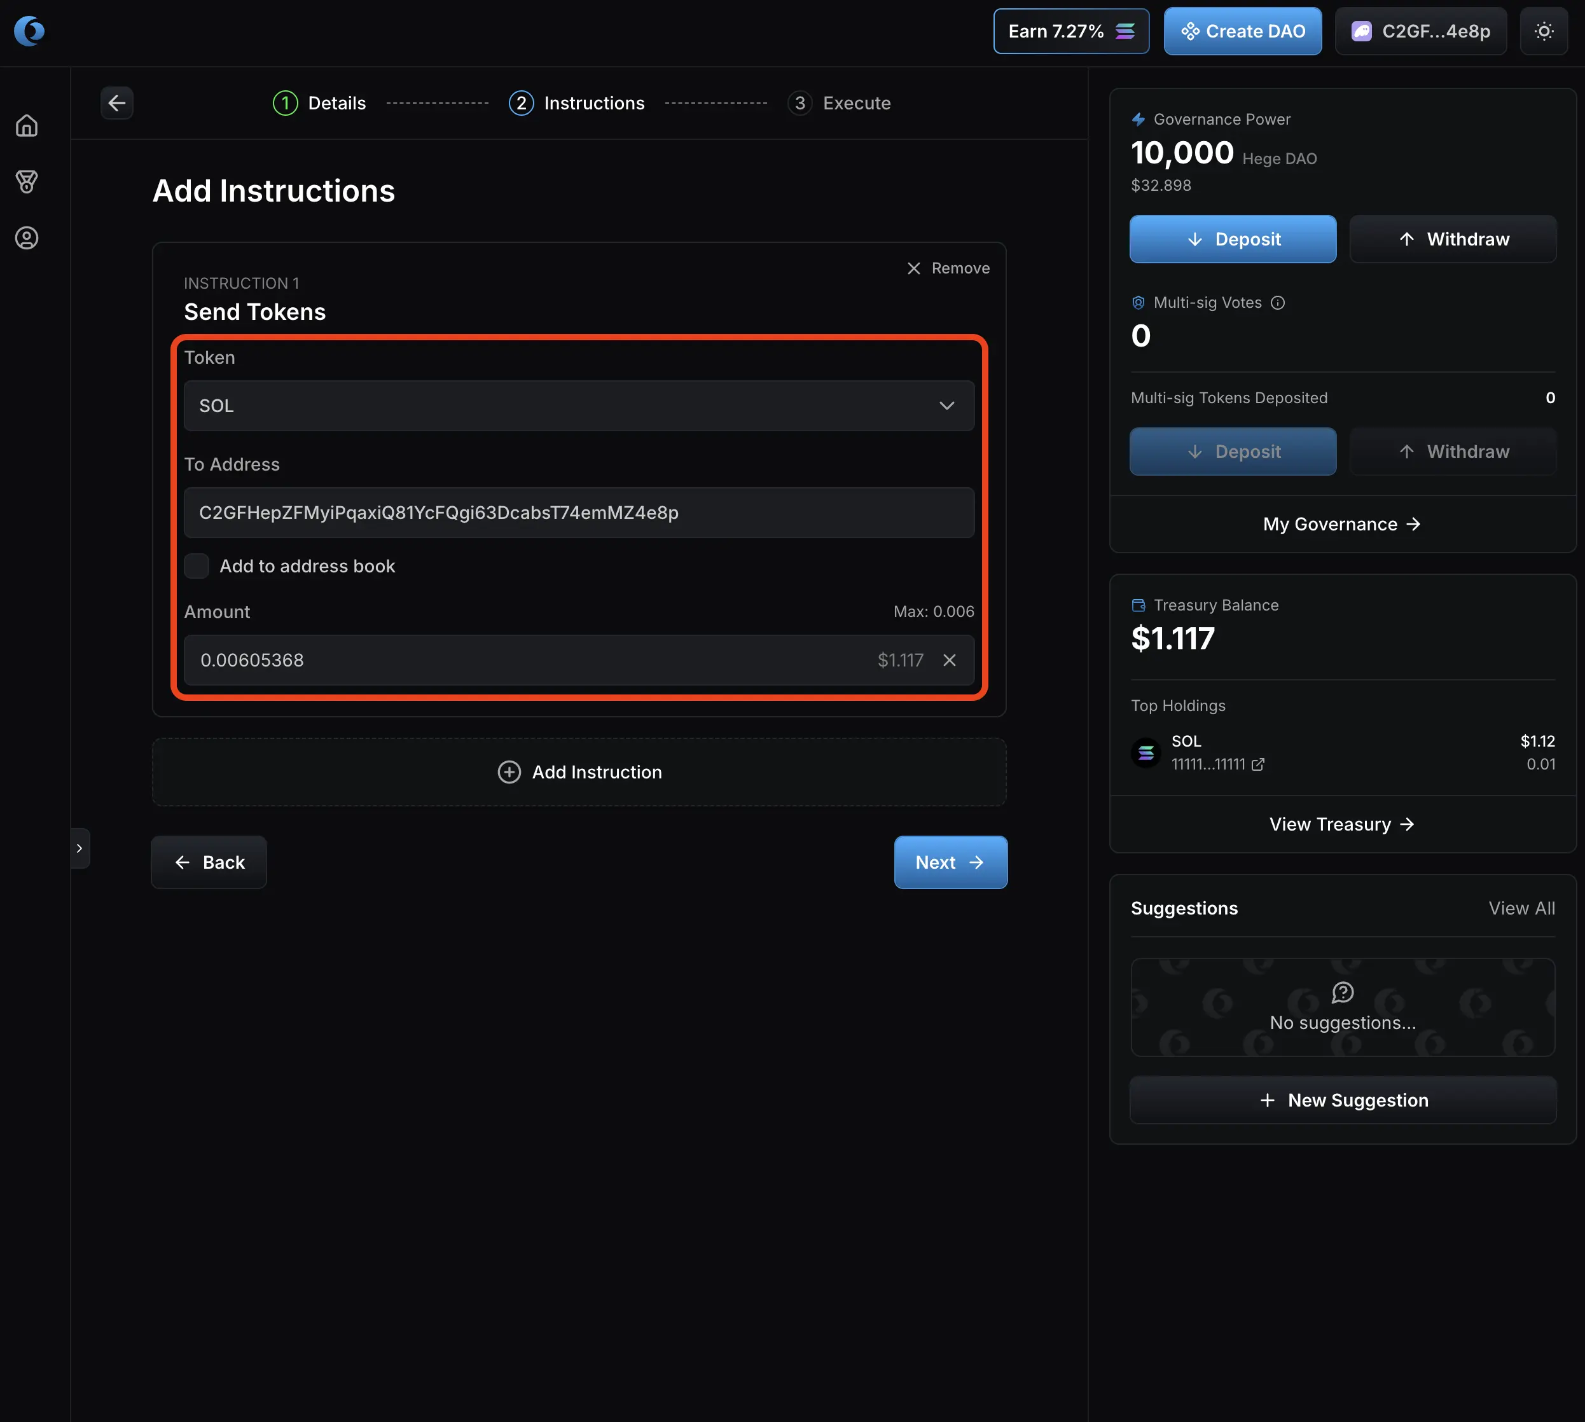Screen dimensions: 1585x1422
Task: Open the View Treasury link
Action: coord(1342,825)
